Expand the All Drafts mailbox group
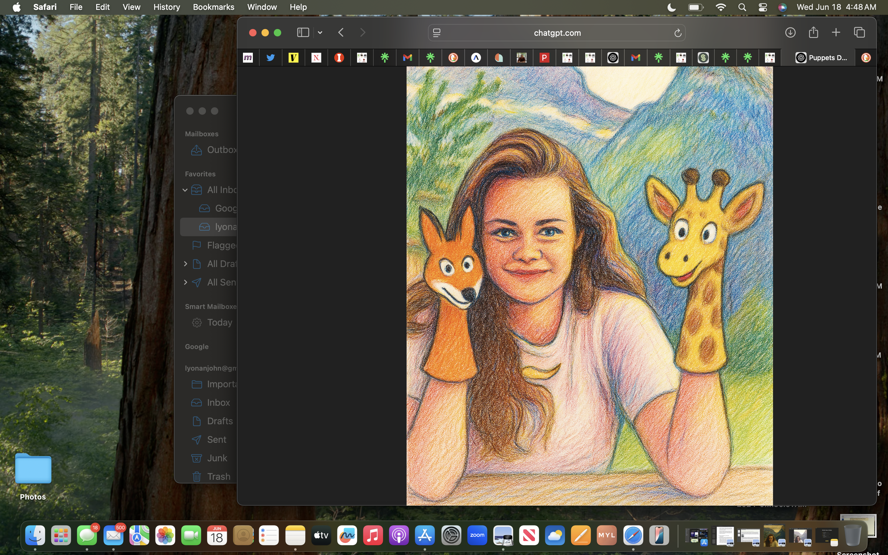Viewport: 888px width, 555px height. click(x=185, y=264)
